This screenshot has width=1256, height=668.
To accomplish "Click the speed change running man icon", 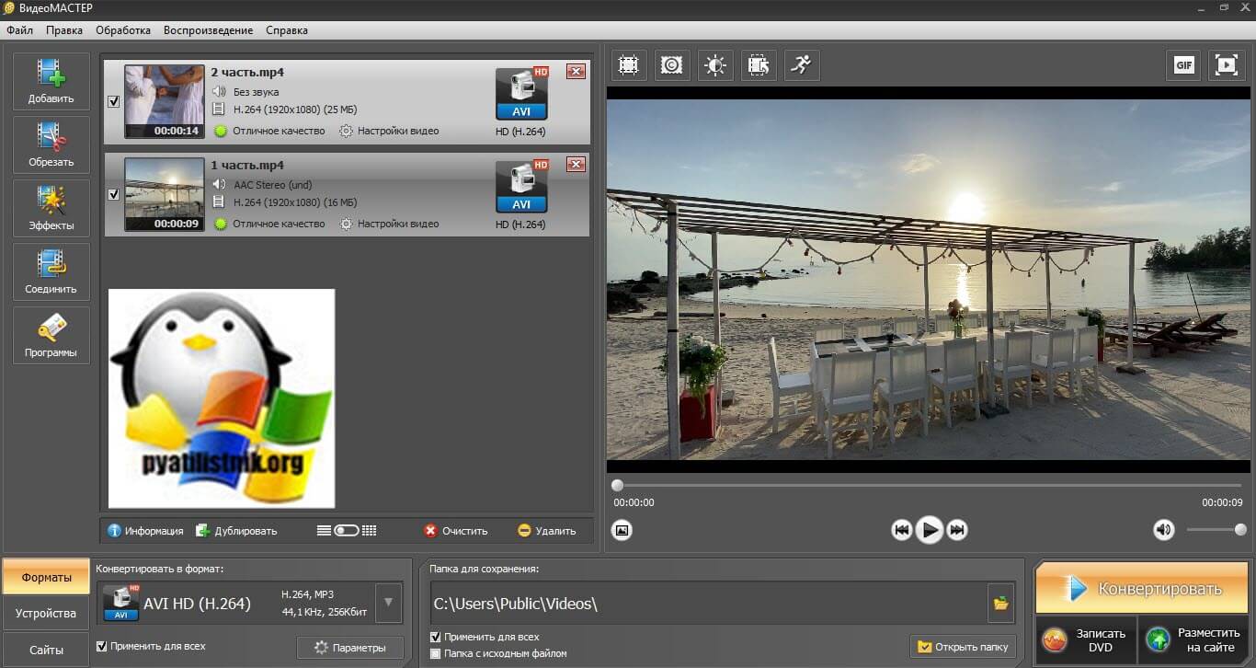I will [x=802, y=65].
